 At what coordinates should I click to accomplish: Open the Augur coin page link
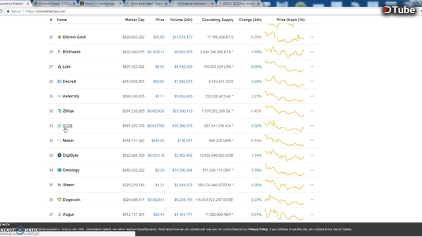tap(69, 215)
